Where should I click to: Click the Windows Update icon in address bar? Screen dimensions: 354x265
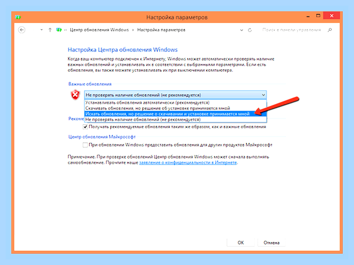[59, 30]
